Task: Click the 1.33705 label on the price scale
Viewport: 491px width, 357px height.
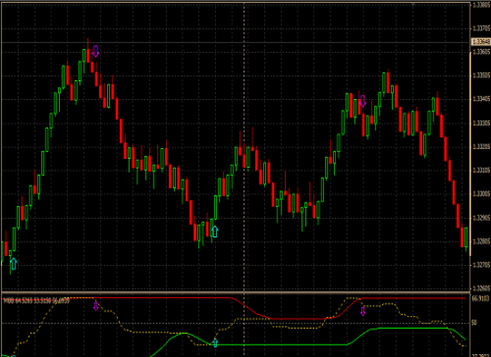Action: point(481,29)
